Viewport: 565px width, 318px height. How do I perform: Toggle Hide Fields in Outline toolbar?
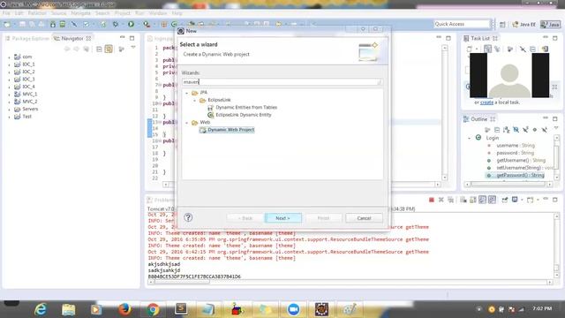(516, 130)
